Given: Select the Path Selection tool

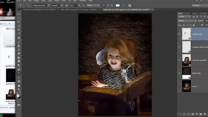Looking at the screenshot, I should click(19, 77).
